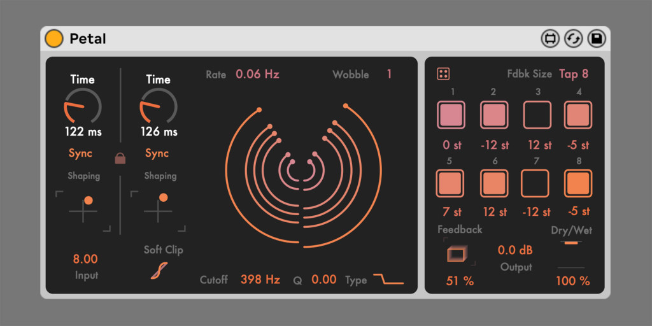Click the Wobble value field
Image resolution: width=652 pixels, height=326 pixels.
click(389, 74)
